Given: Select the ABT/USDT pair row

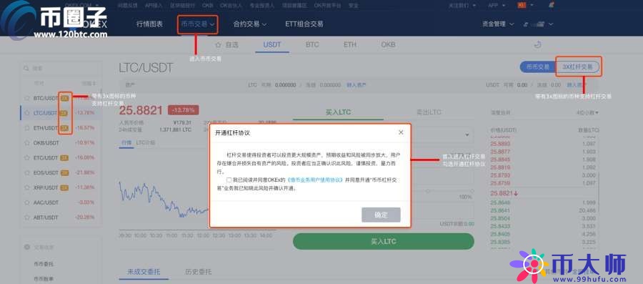Looking at the screenshot, I should pos(61,217).
